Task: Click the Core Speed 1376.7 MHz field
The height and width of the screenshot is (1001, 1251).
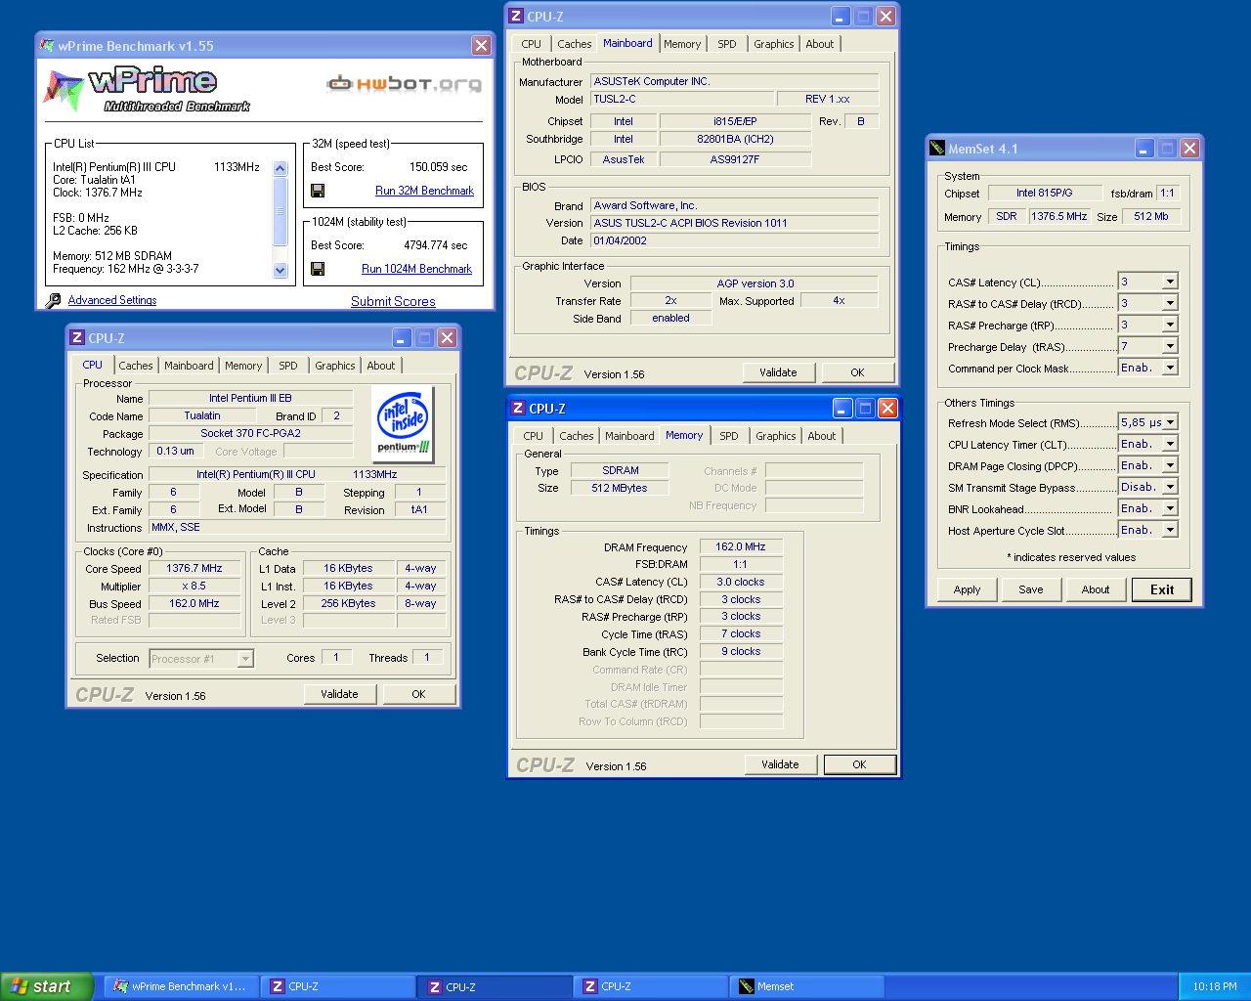Action: pyautogui.click(x=194, y=568)
